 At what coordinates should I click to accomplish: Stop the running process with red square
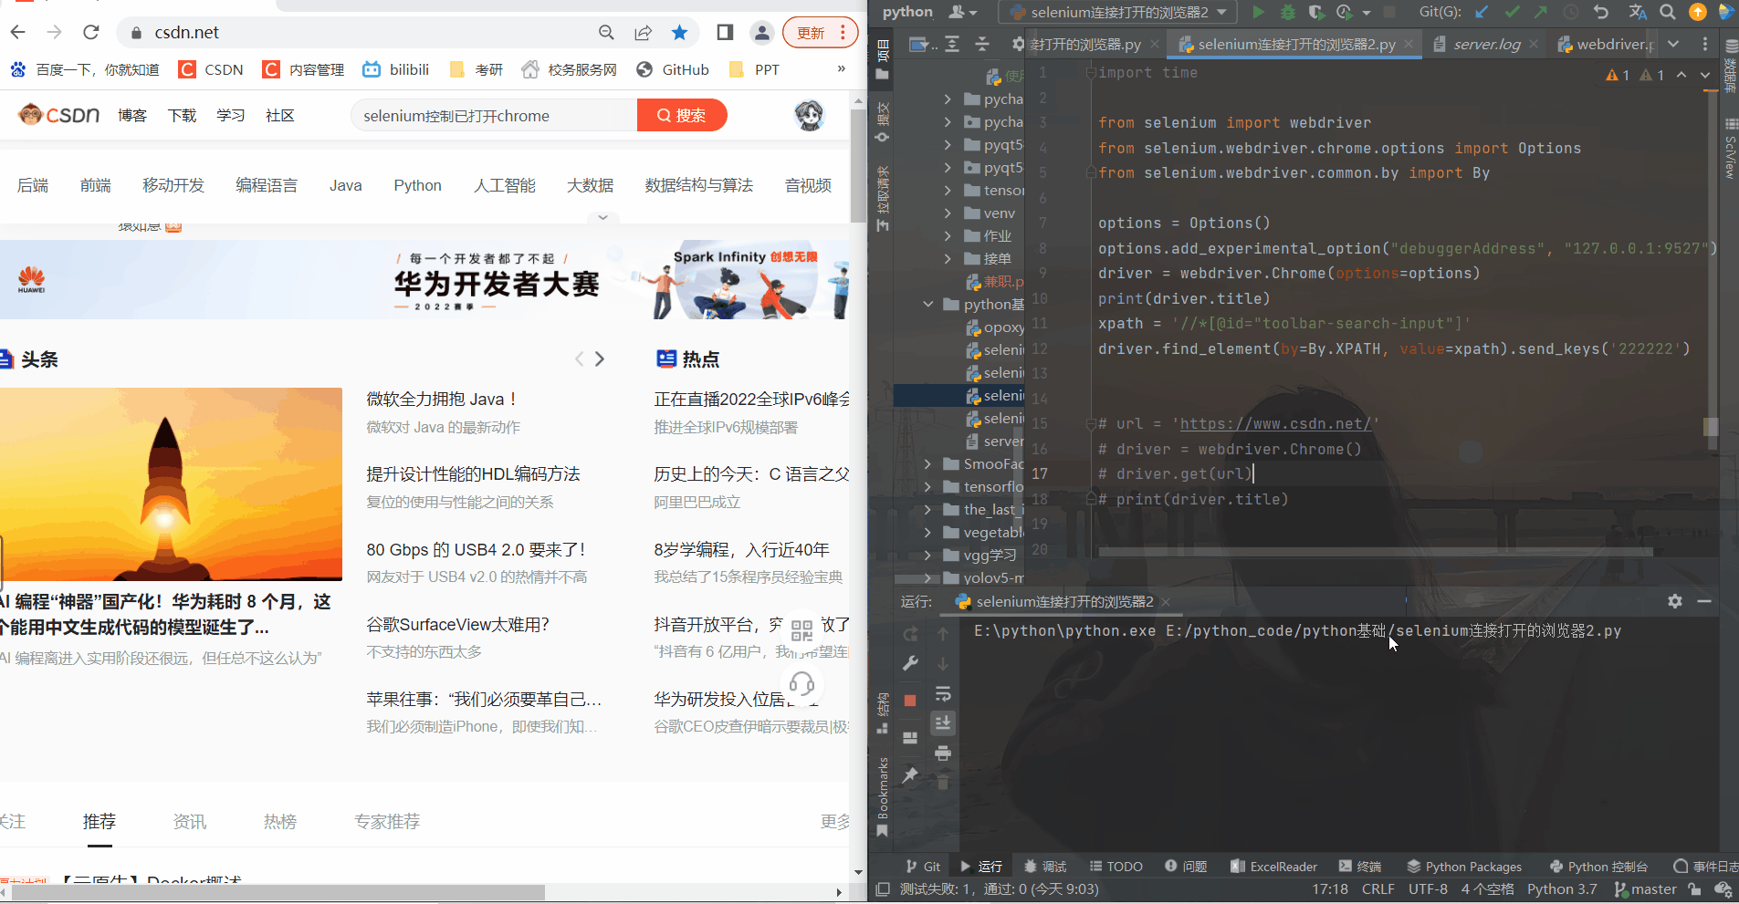910,701
